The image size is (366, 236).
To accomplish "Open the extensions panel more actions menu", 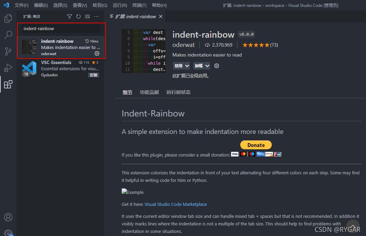I will click(96, 16).
